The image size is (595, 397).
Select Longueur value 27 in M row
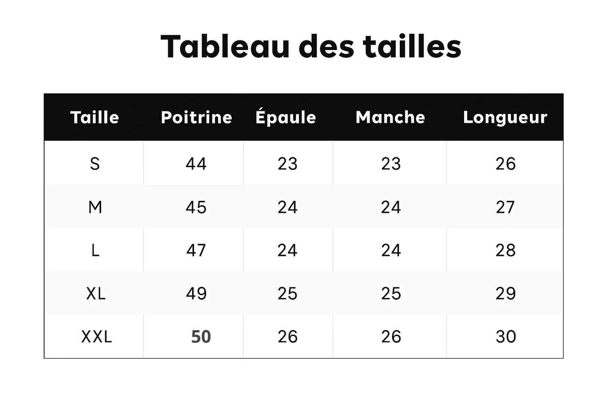(505, 207)
